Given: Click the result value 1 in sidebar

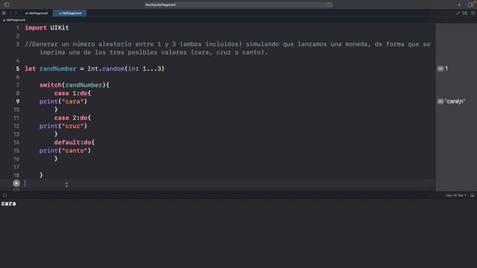Looking at the screenshot, I should 446,68.
